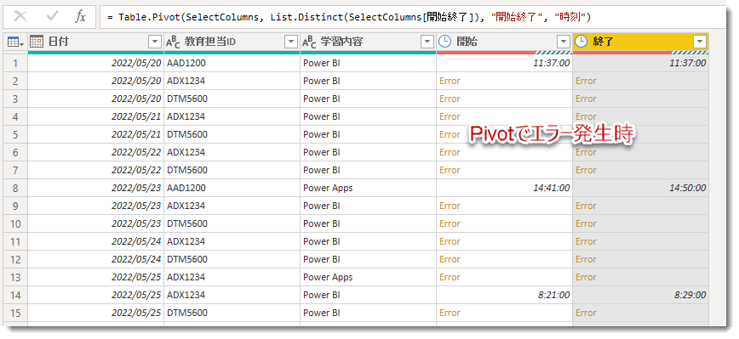This screenshot has height=339, width=739.
Task: Select the 開始 column header
Action: point(504,42)
